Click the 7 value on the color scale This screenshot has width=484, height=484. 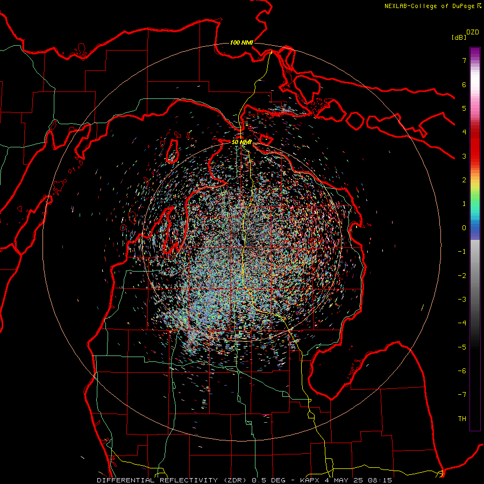tap(464, 60)
